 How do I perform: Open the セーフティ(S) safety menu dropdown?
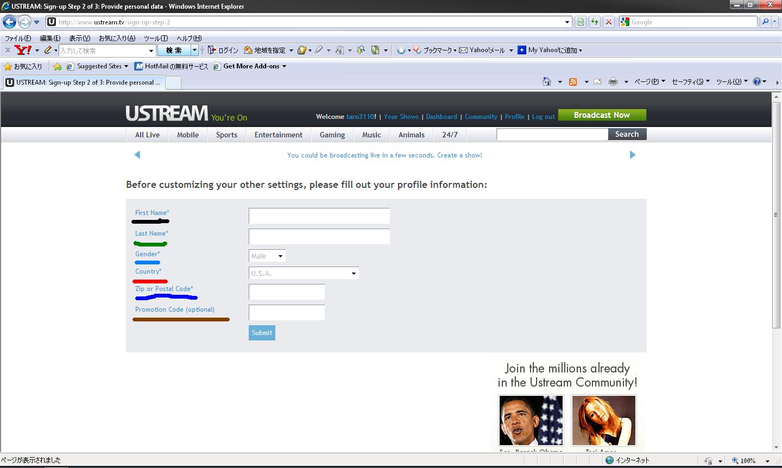[x=691, y=81]
